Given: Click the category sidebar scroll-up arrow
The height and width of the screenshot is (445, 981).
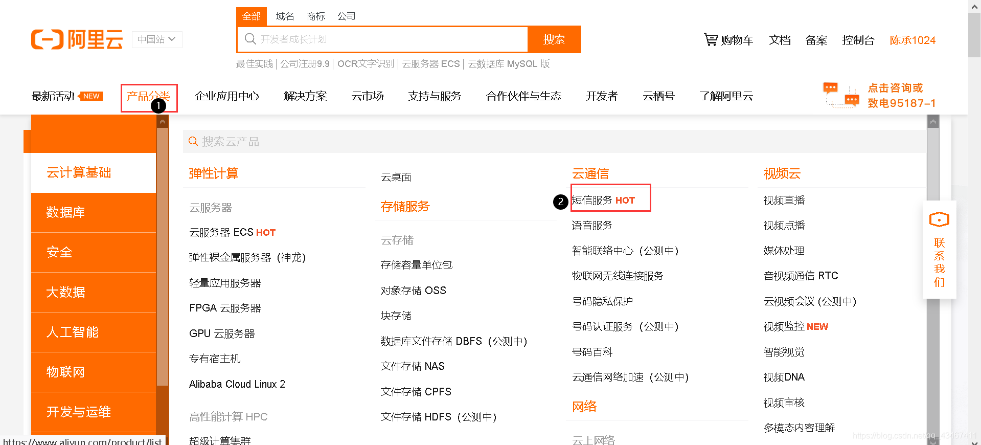Looking at the screenshot, I should pyautogui.click(x=163, y=122).
